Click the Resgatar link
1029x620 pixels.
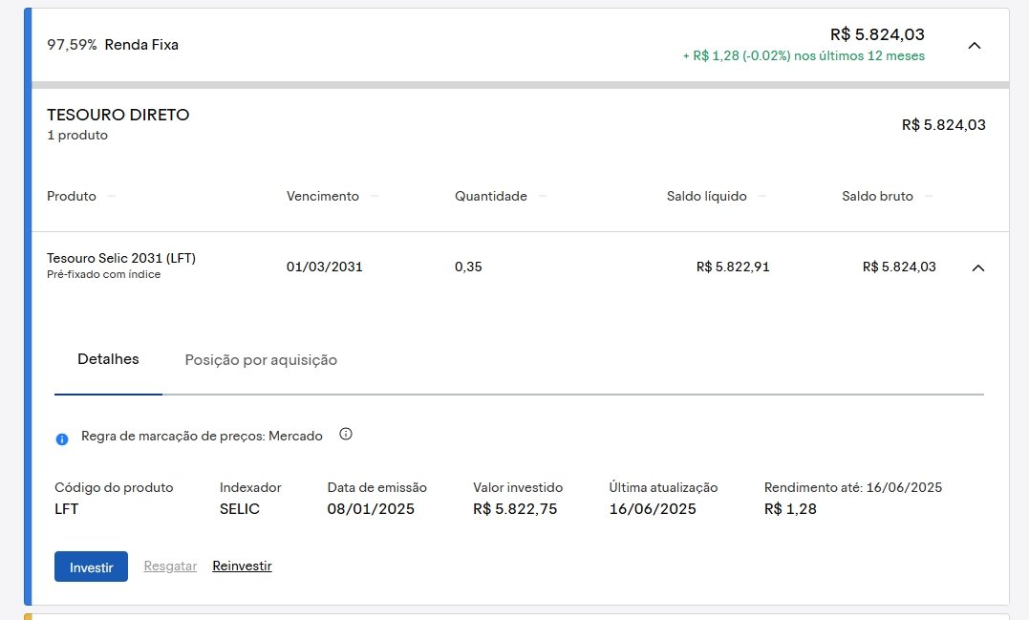tap(170, 566)
